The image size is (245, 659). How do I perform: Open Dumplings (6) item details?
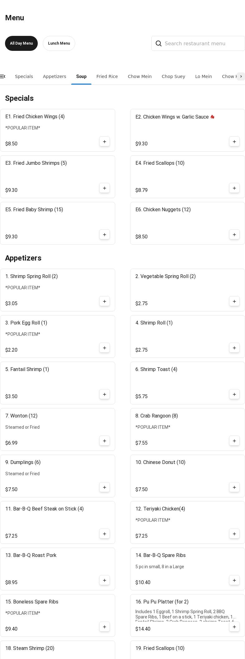(57, 476)
